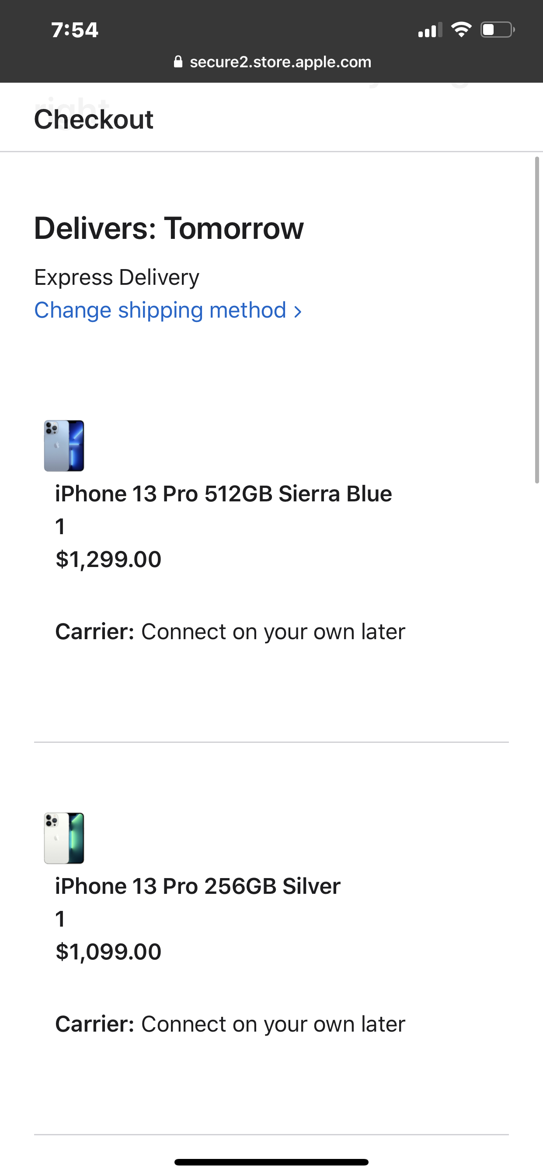Open the Sierra Blue iPhone thumbnail
The width and height of the screenshot is (543, 1176).
tap(64, 445)
